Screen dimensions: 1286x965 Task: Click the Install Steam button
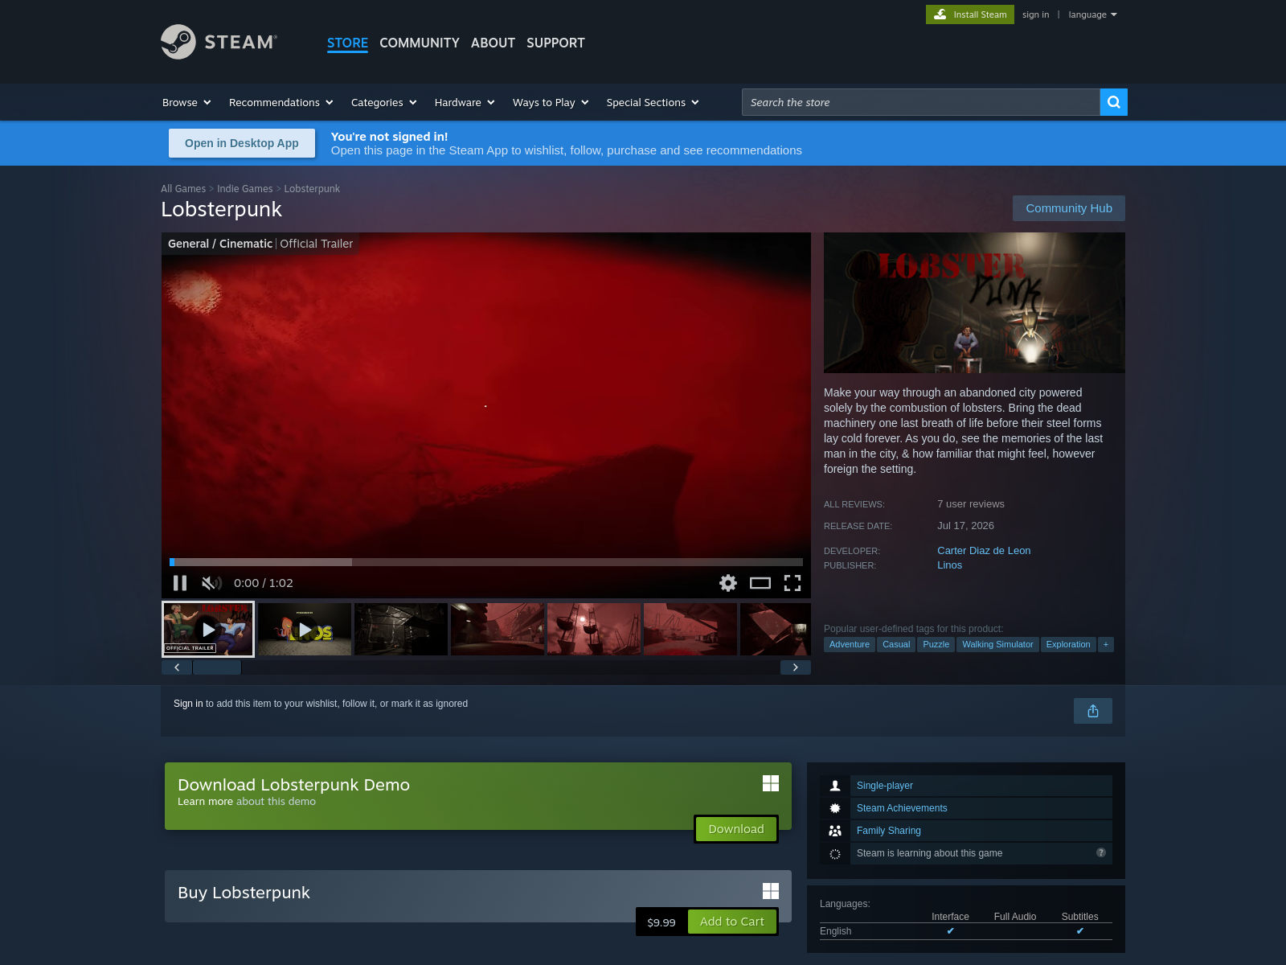[970, 14]
